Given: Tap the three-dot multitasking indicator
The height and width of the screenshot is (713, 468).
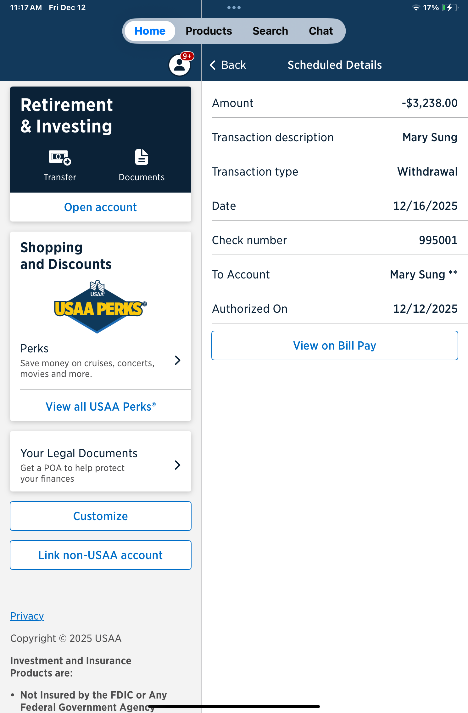Looking at the screenshot, I should click(x=234, y=8).
